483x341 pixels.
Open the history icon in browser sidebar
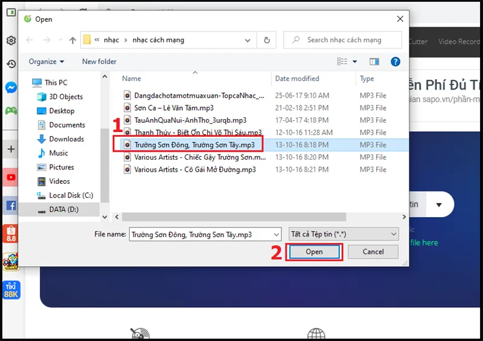pos(11,64)
